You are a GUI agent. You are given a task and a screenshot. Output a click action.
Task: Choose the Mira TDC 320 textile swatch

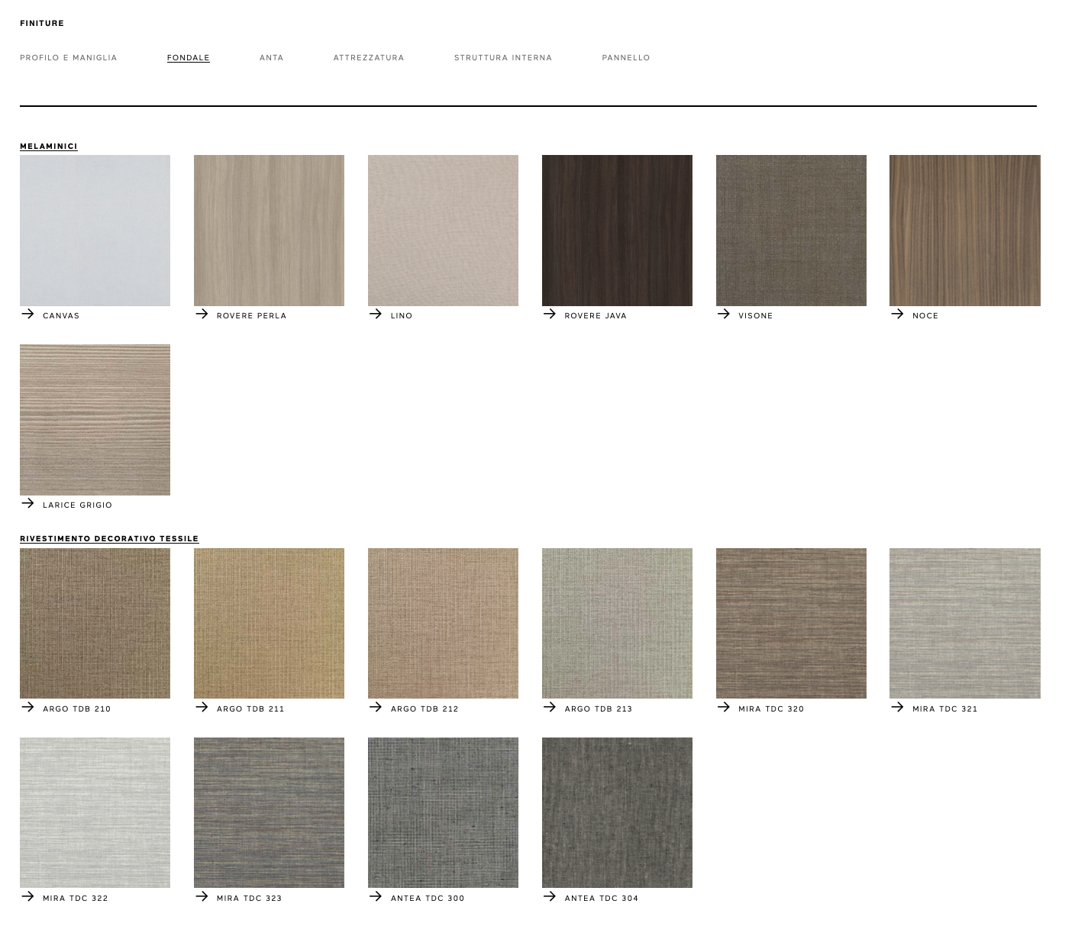coord(791,623)
